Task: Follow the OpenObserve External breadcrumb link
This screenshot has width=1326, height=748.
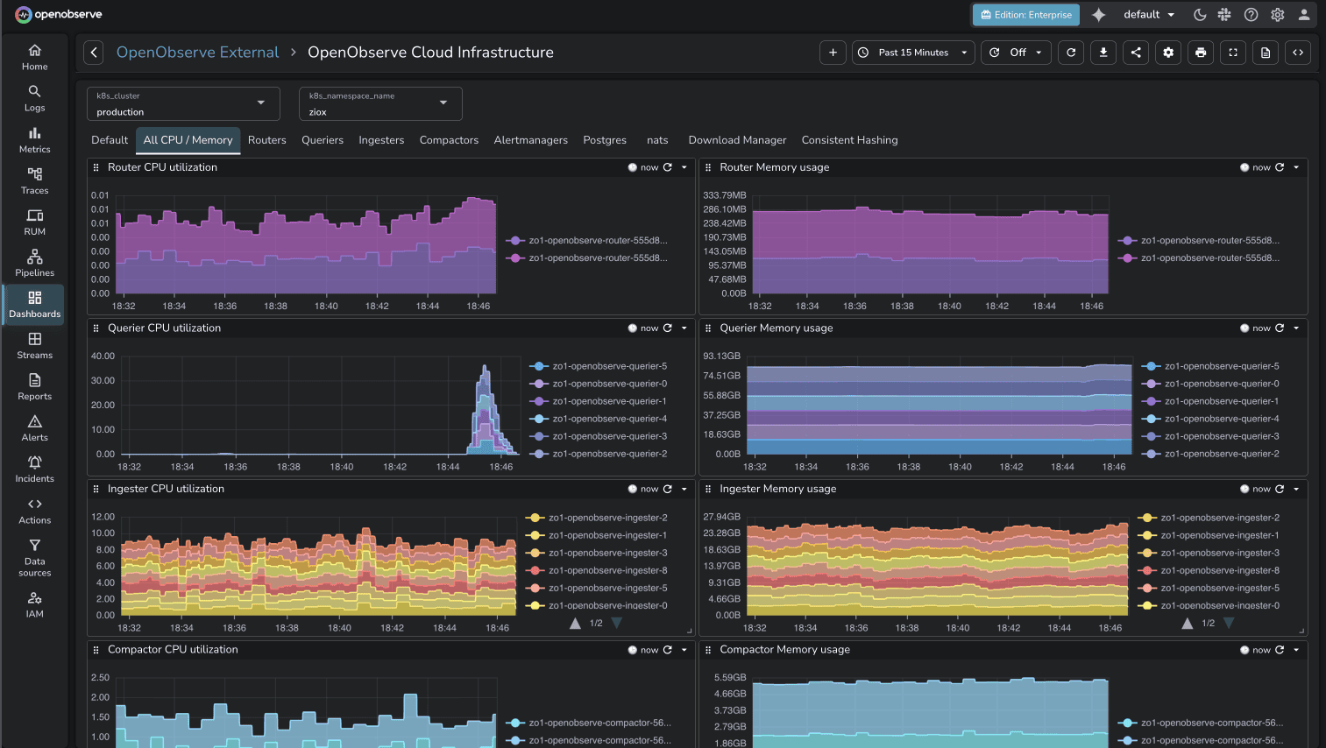Action: [x=197, y=53]
